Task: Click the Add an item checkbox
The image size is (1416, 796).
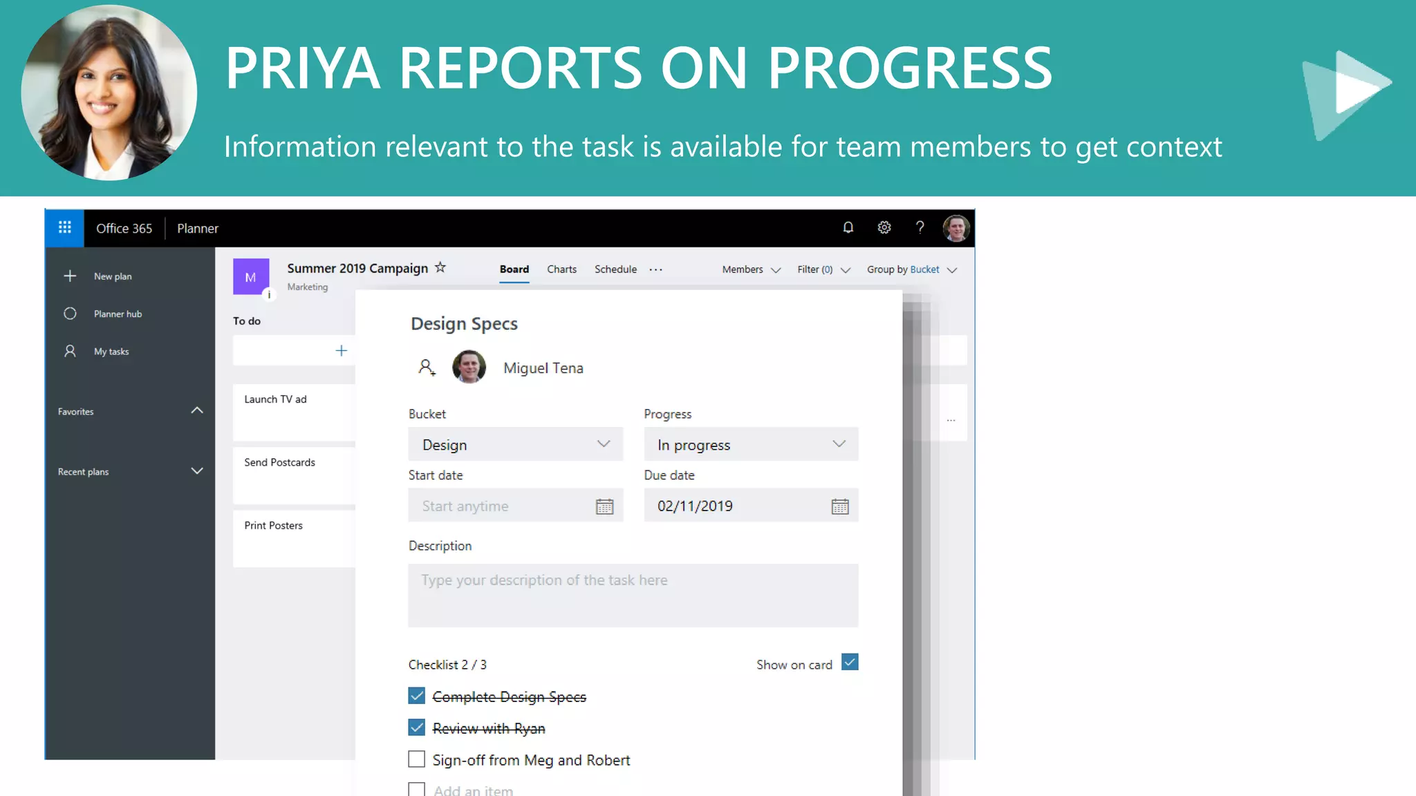Action: 416,789
